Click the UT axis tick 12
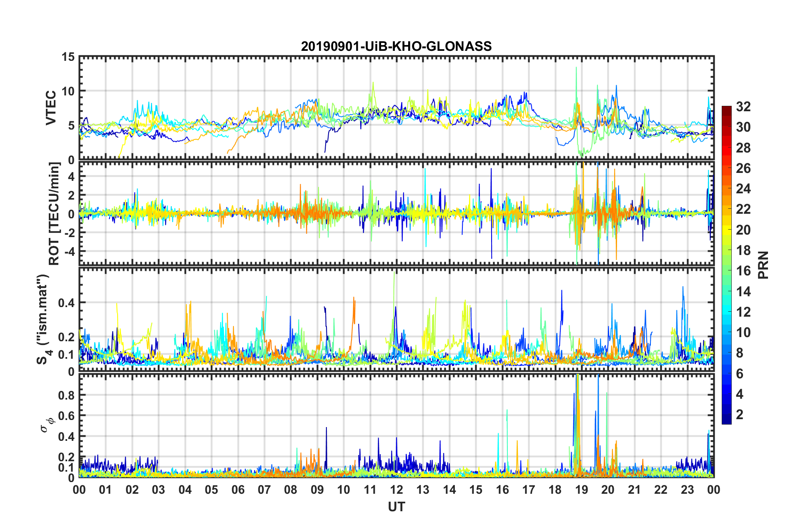 [x=396, y=490]
